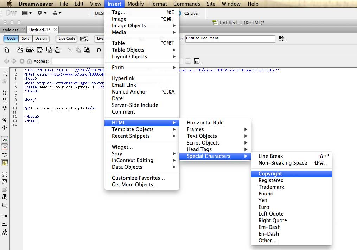357x250 pixels.
Task: Choose Registered special character
Action: [x=292, y=180]
